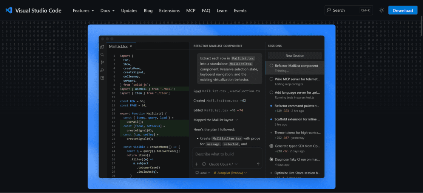Open the Local target dropdown
Screen dimensions: 423x193
coord(202,173)
